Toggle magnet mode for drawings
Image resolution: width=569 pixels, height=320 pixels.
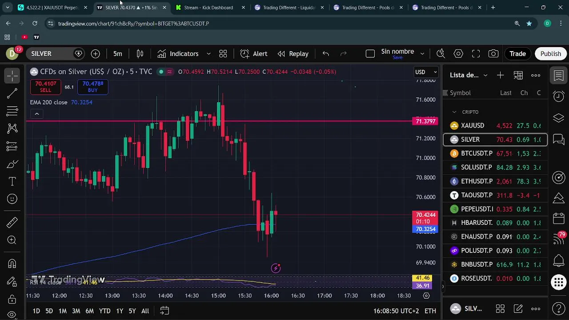[12, 264]
